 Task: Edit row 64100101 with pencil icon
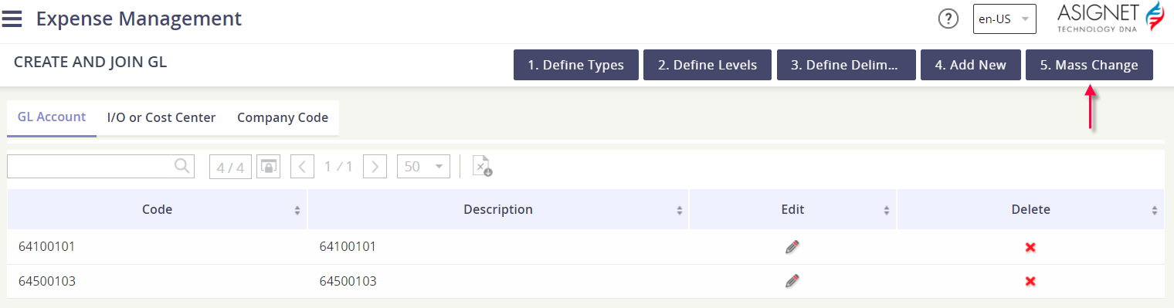(x=792, y=247)
